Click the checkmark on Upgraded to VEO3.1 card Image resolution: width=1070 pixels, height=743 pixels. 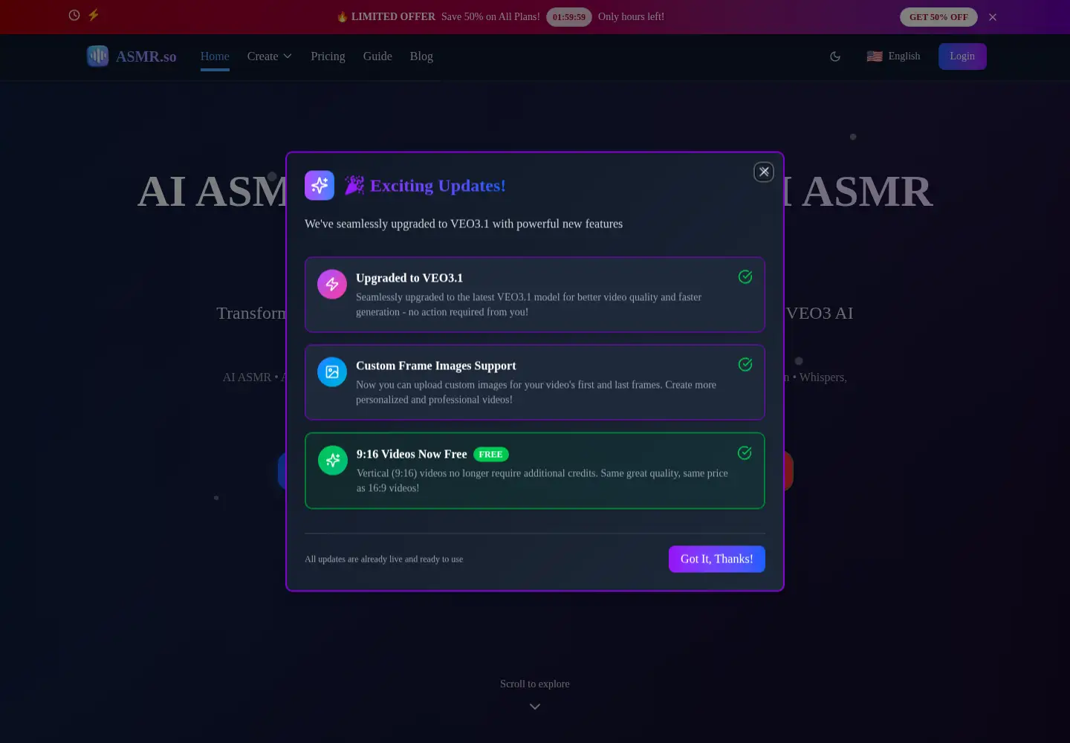click(745, 276)
